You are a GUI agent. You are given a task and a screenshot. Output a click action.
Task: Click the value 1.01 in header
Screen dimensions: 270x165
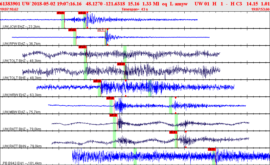point(265,4)
